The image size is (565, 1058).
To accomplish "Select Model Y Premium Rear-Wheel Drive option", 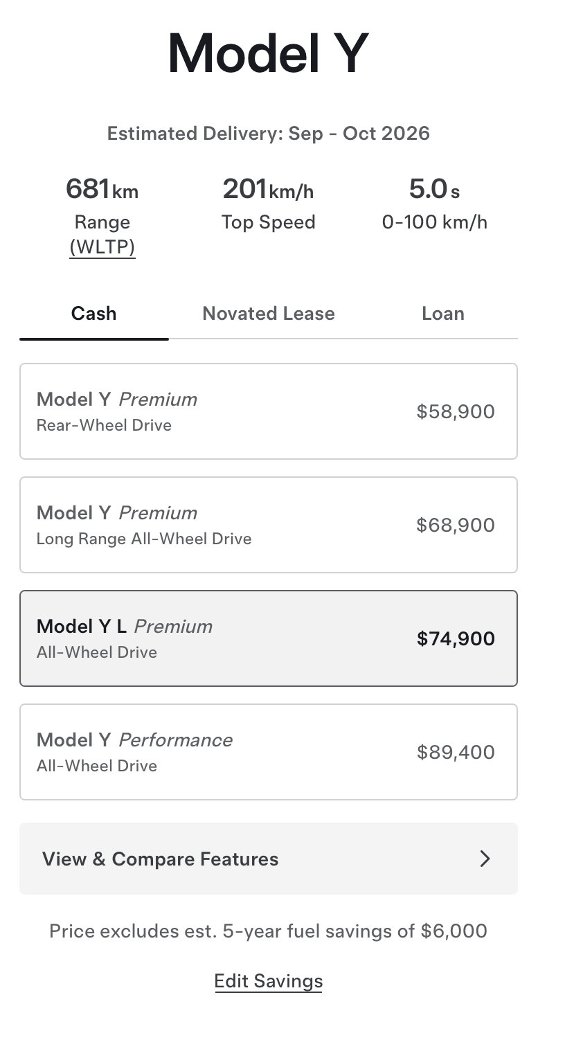I will [269, 411].
